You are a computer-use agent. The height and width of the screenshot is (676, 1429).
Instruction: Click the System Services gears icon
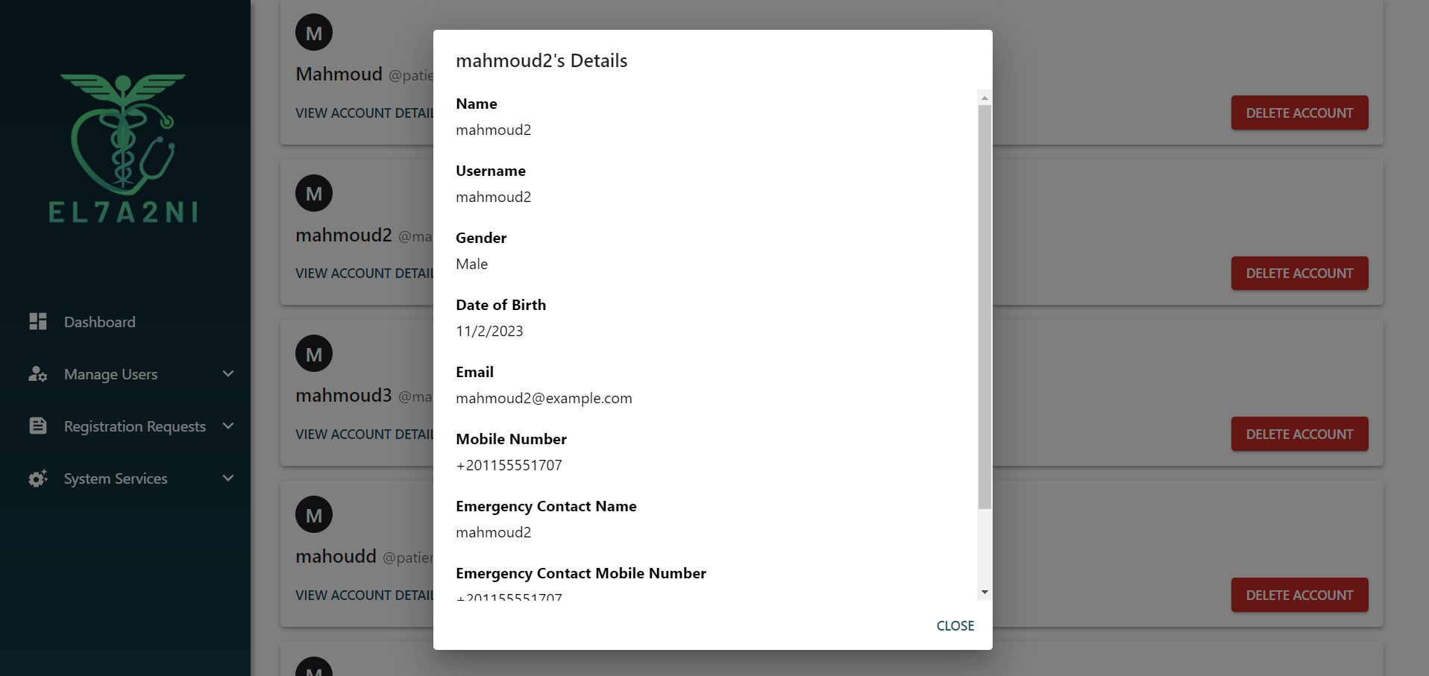[x=38, y=478]
